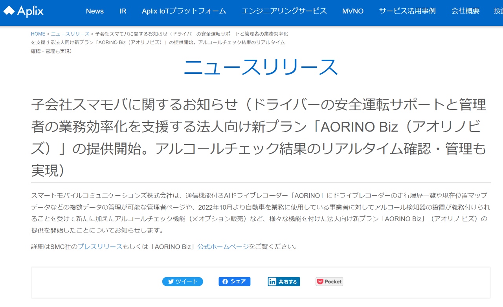Click the Aplix logo in header
The image size is (503, 307).
point(24,11)
